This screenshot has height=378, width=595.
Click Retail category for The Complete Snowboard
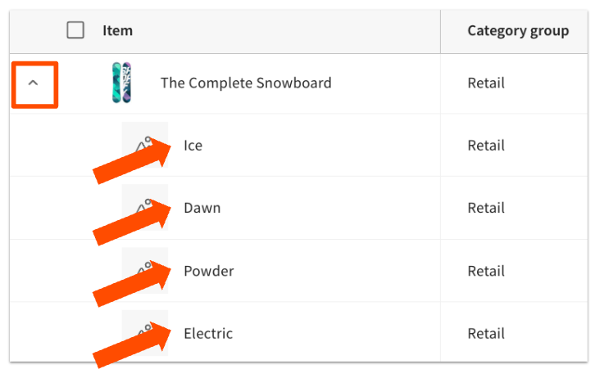tap(486, 83)
